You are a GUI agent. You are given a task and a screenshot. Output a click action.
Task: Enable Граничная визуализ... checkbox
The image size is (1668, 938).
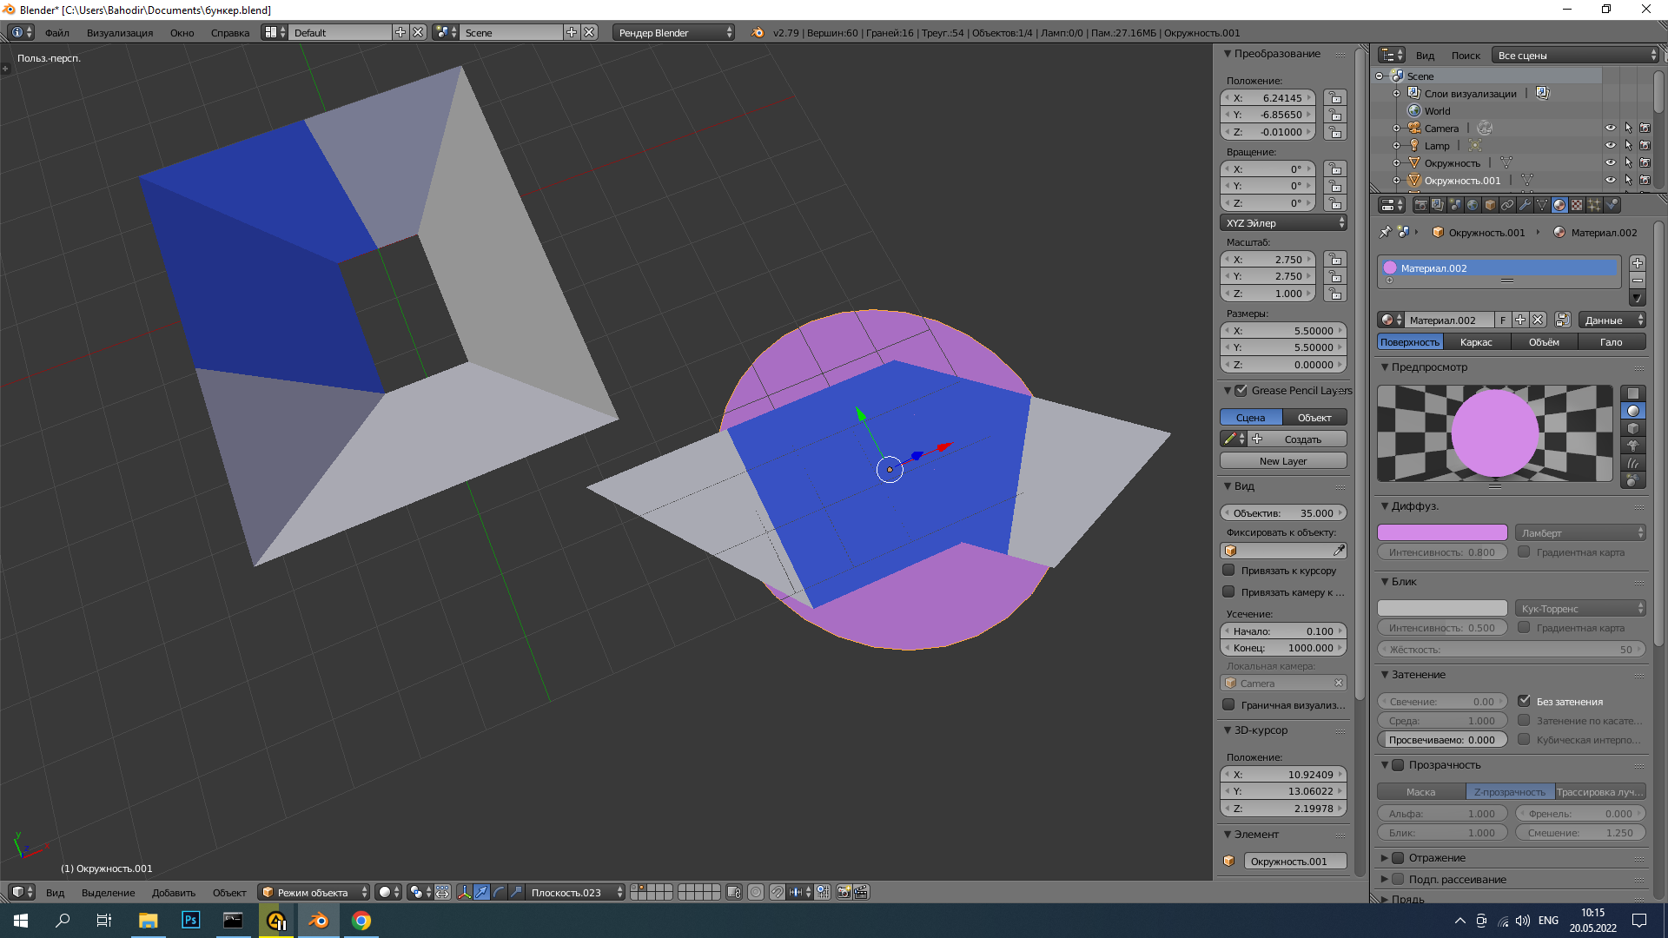(x=1228, y=705)
